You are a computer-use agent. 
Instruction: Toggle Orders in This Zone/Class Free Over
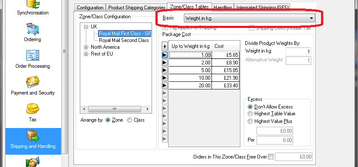[x=271, y=157]
